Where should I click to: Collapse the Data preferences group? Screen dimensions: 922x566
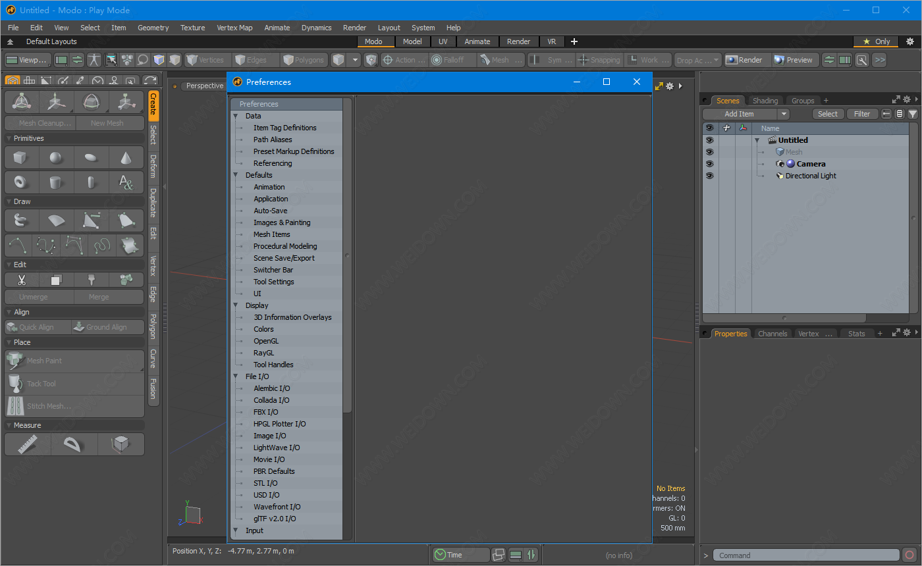[235, 116]
